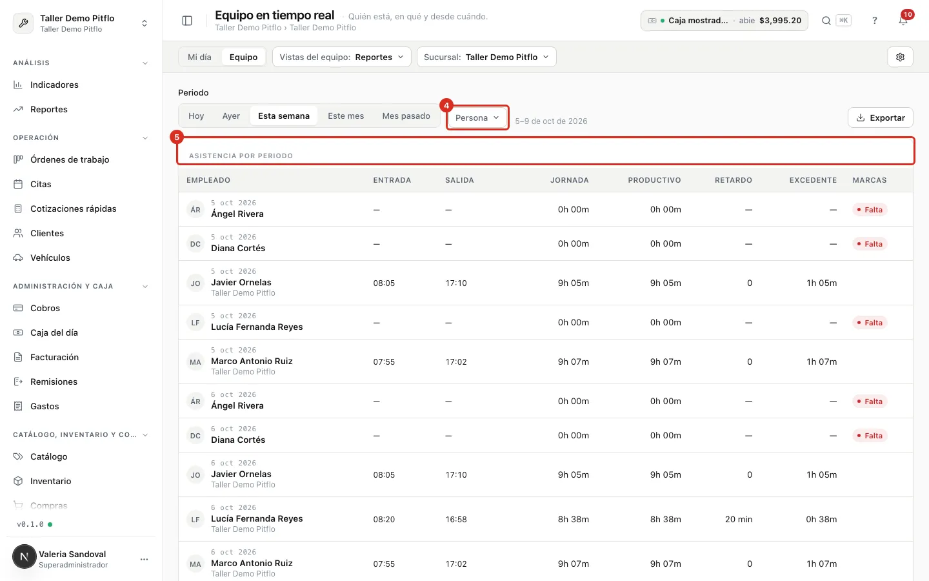Open Valeria Sandoval user options menu
Viewport: 929px width, 581px height.
(144, 559)
